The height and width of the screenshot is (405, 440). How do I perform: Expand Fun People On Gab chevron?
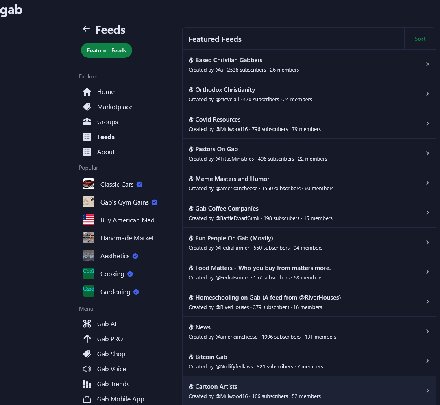pyautogui.click(x=427, y=242)
